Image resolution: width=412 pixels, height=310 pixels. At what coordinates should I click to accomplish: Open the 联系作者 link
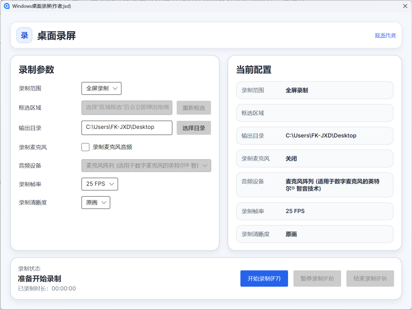(x=385, y=35)
